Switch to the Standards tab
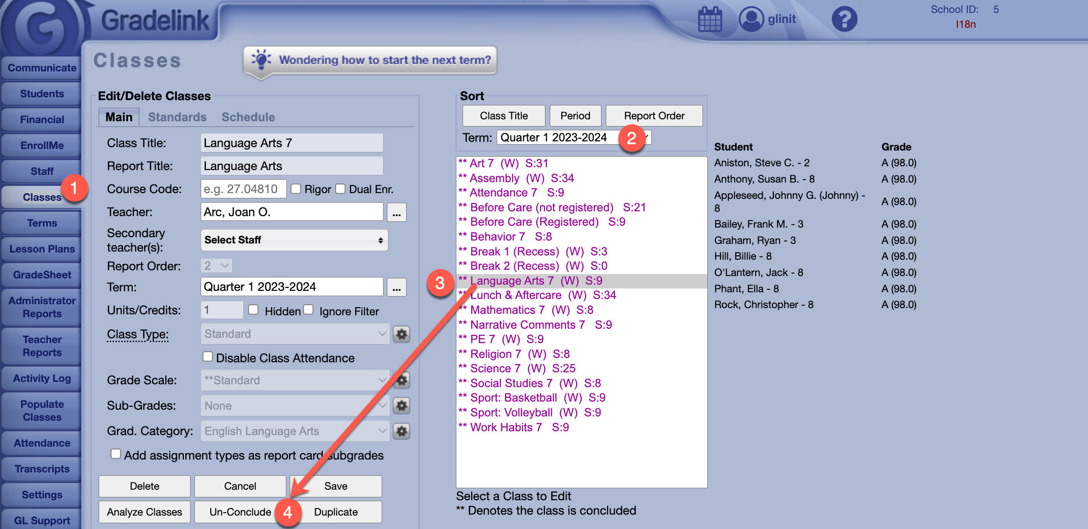This screenshot has height=529, width=1088. (177, 116)
